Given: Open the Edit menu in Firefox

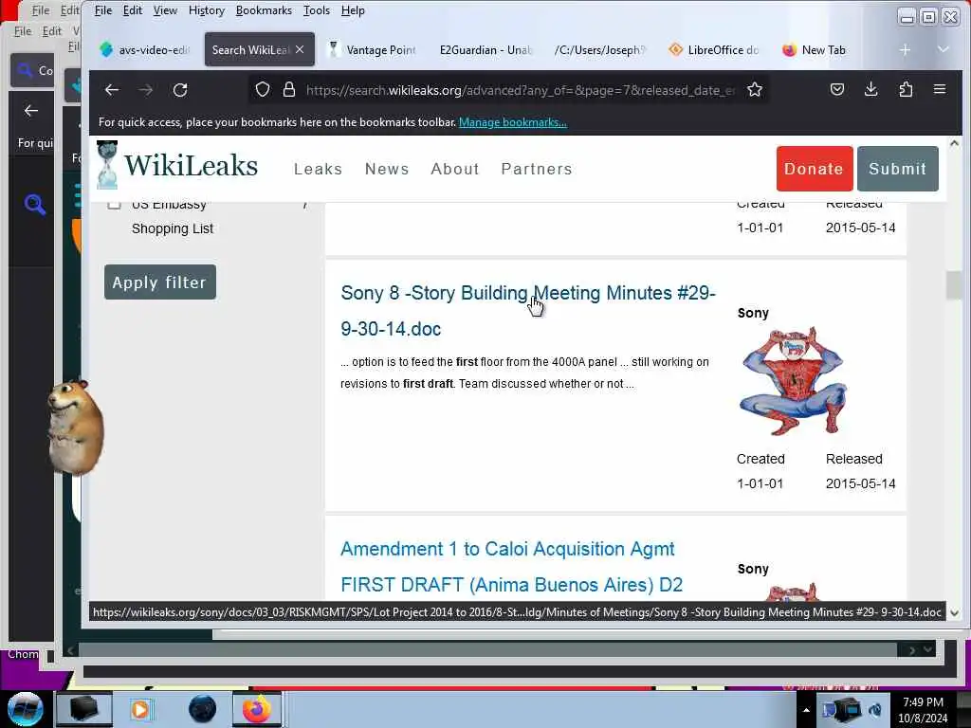Looking at the screenshot, I should coord(133,10).
